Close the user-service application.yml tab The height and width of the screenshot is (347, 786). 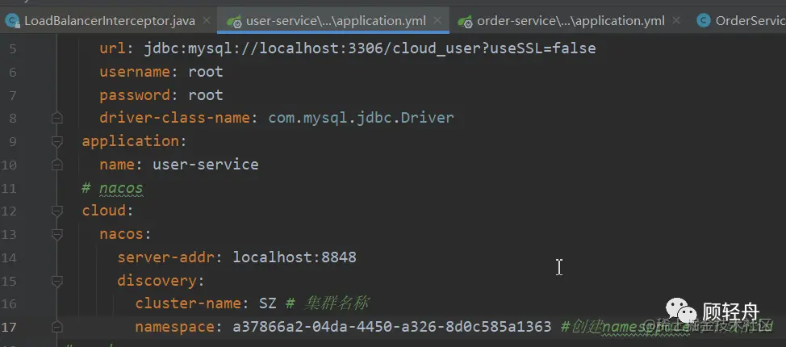(437, 20)
